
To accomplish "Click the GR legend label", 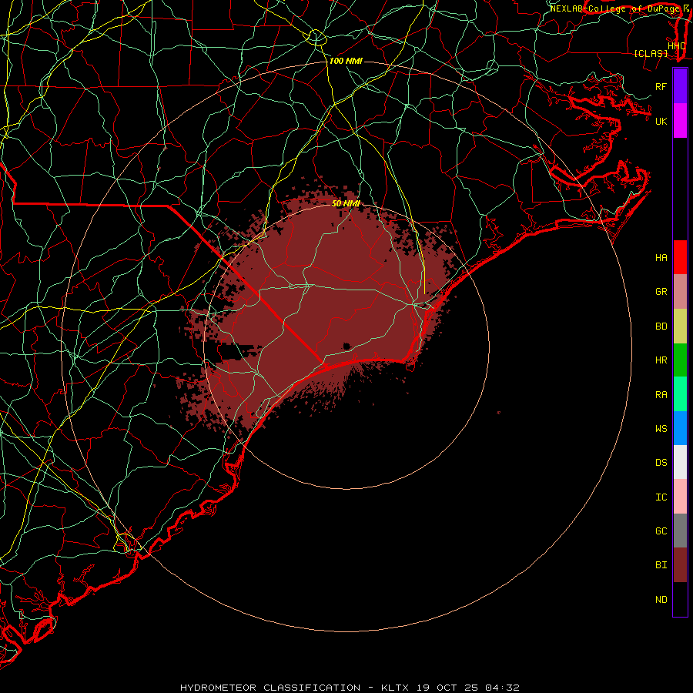I will click(x=661, y=292).
